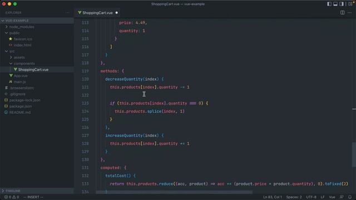Image resolution: width=356 pixels, height=200 pixels.
Task: Click ShoppingCart.vue Vue icon in explorer tree
Action: point(16,69)
